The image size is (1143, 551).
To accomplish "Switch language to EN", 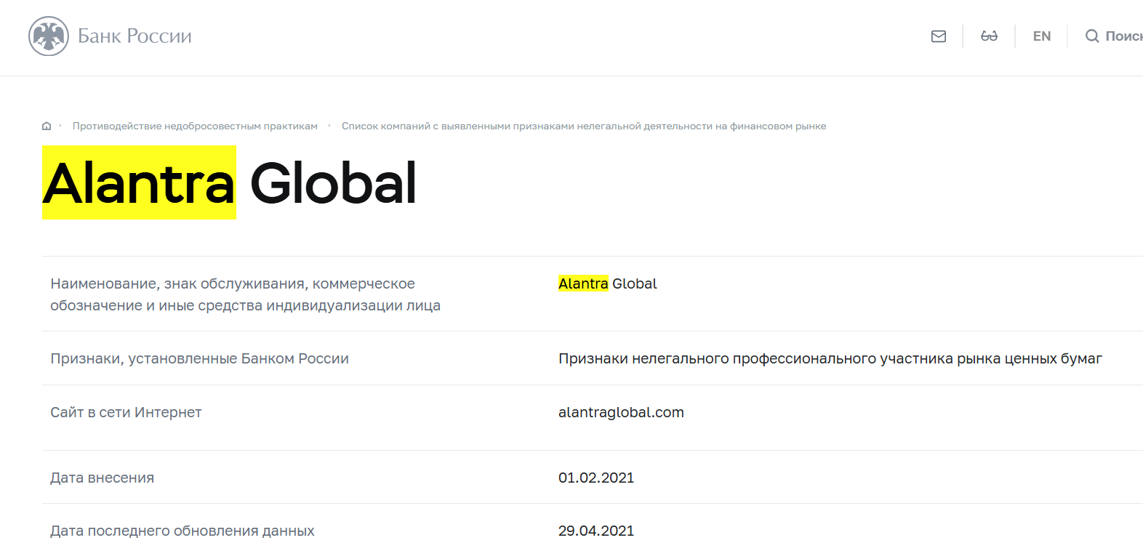I will (x=1042, y=36).
